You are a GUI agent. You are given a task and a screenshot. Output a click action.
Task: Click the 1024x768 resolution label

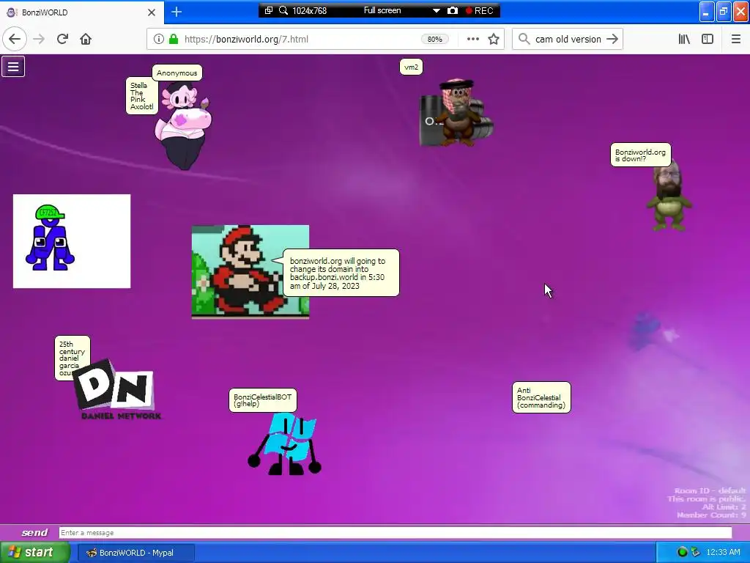[310, 10]
